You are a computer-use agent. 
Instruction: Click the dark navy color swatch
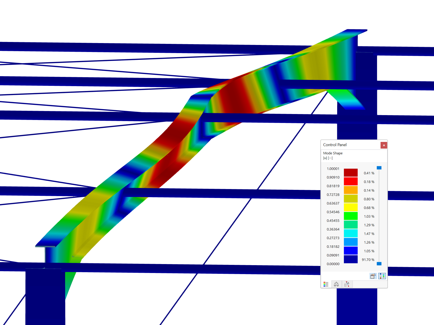[351, 259]
